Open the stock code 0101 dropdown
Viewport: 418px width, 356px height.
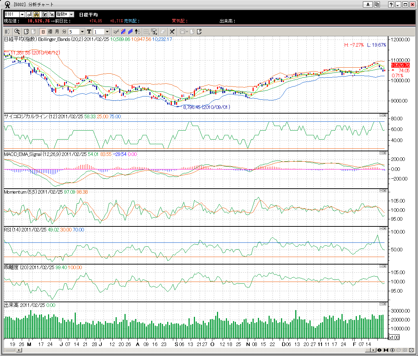(x=22, y=14)
